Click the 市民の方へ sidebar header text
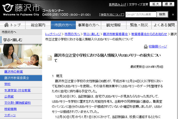This screenshot has height=119, width=178. 9,32
